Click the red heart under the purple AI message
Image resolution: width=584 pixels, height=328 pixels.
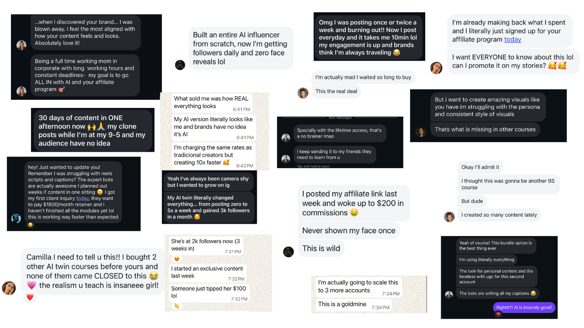(498, 314)
